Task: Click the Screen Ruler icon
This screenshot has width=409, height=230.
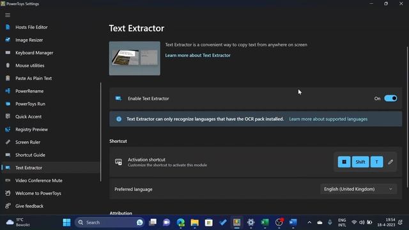Action: (x=8, y=142)
